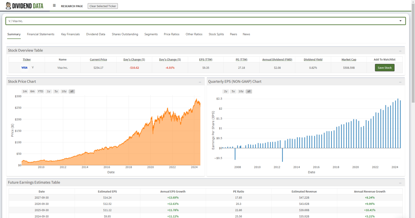Click the Dividend Data logo

24,6
